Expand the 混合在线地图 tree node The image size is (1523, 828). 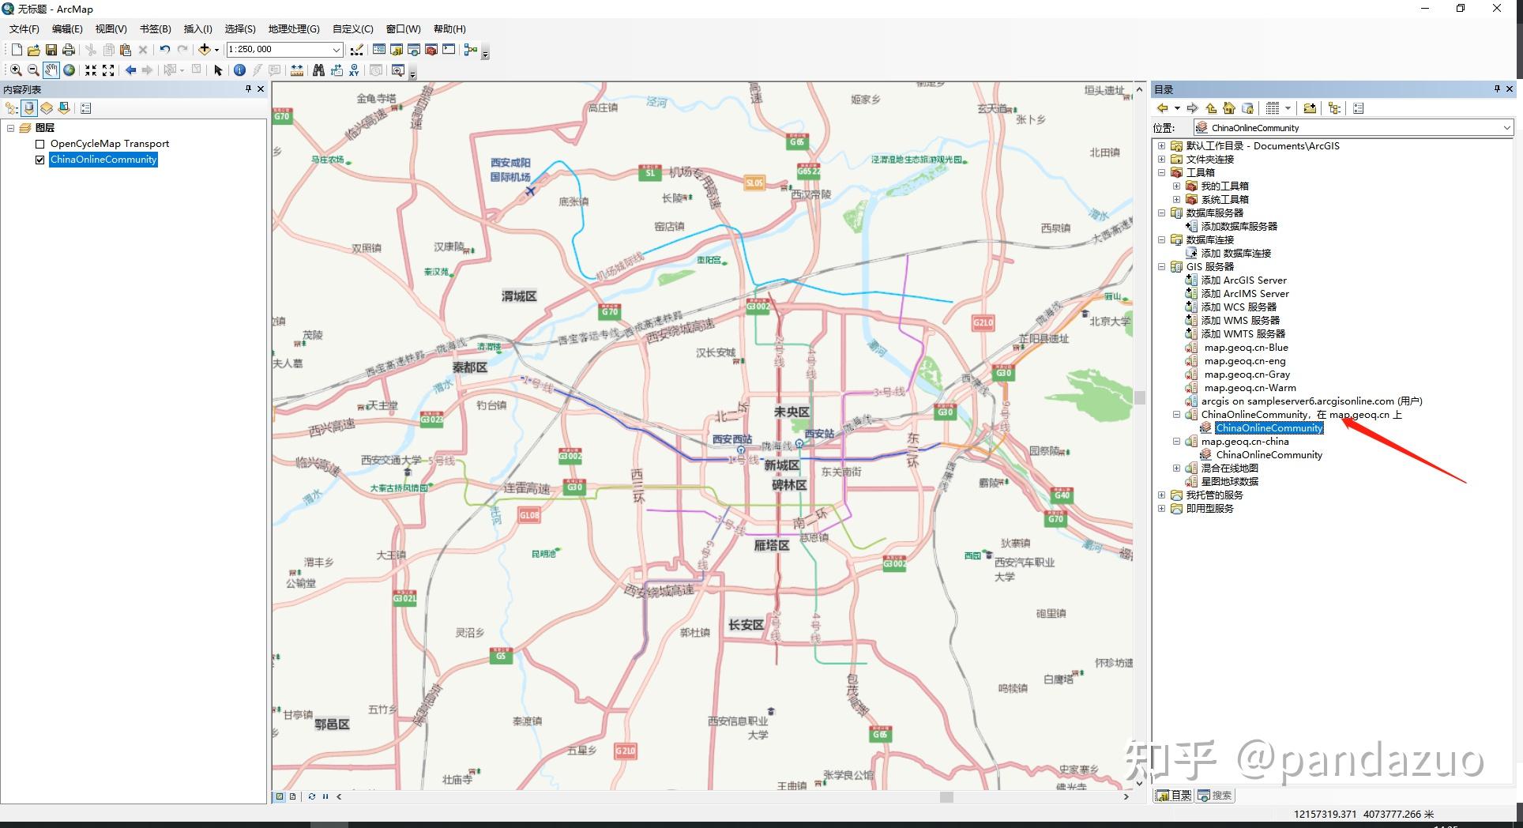tap(1177, 467)
